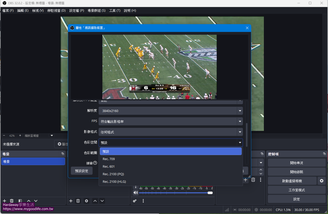The height and width of the screenshot is (214, 328).
Task: Mute audio with the speaker icon
Action: click(x=136, y=193)
